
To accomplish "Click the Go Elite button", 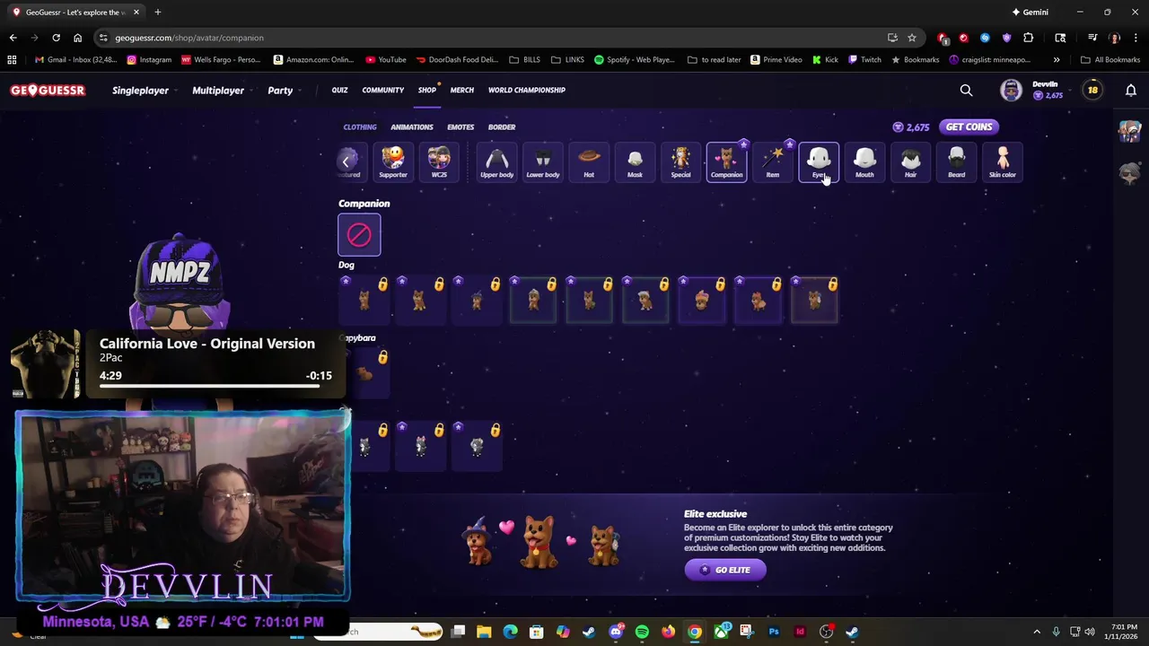I will [x=725, y=570].
